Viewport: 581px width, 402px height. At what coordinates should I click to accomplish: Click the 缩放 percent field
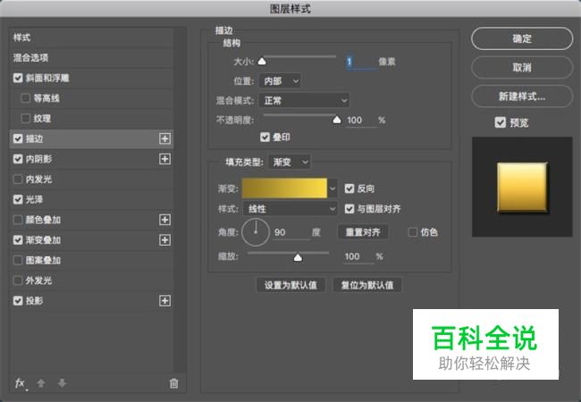point(358,257)
